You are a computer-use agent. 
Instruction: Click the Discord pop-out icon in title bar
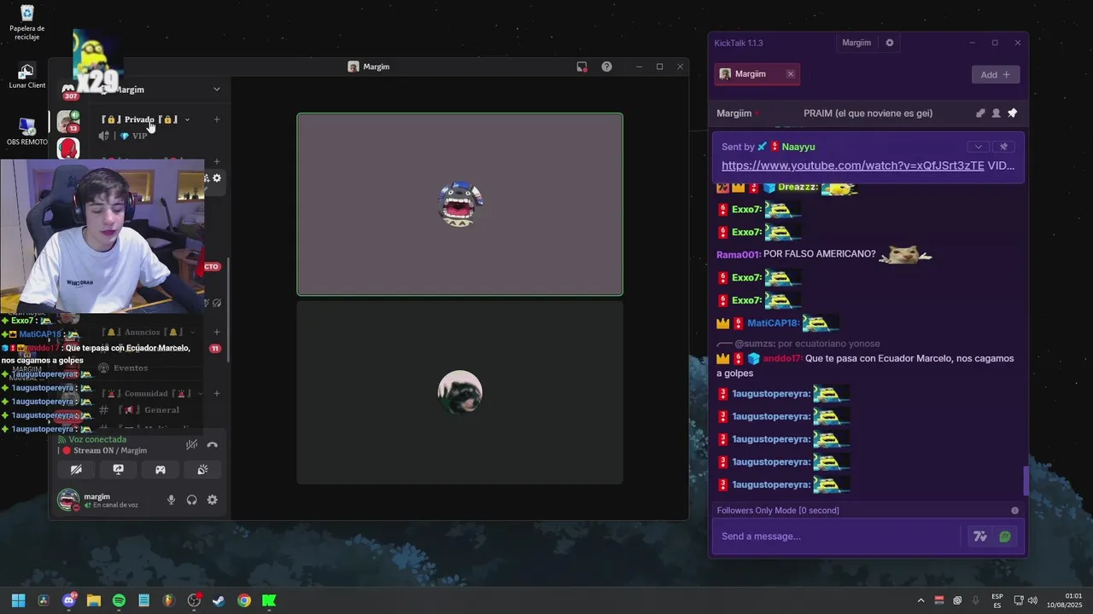point(582,67)
